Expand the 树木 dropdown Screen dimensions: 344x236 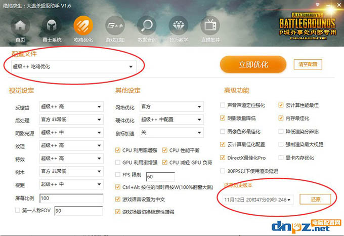pos(71,171)
